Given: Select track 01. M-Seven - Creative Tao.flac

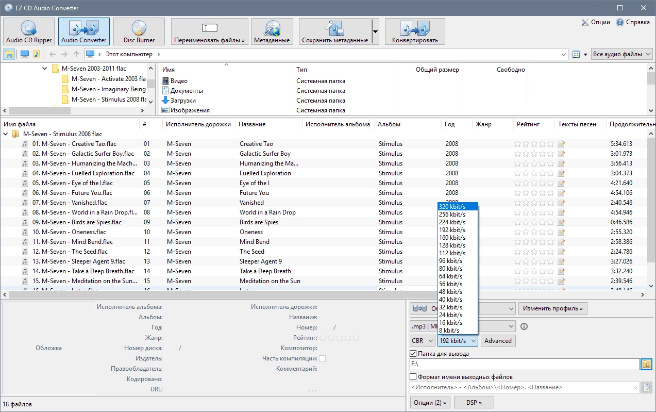Looking at the screenshot, I should [74, 144].
